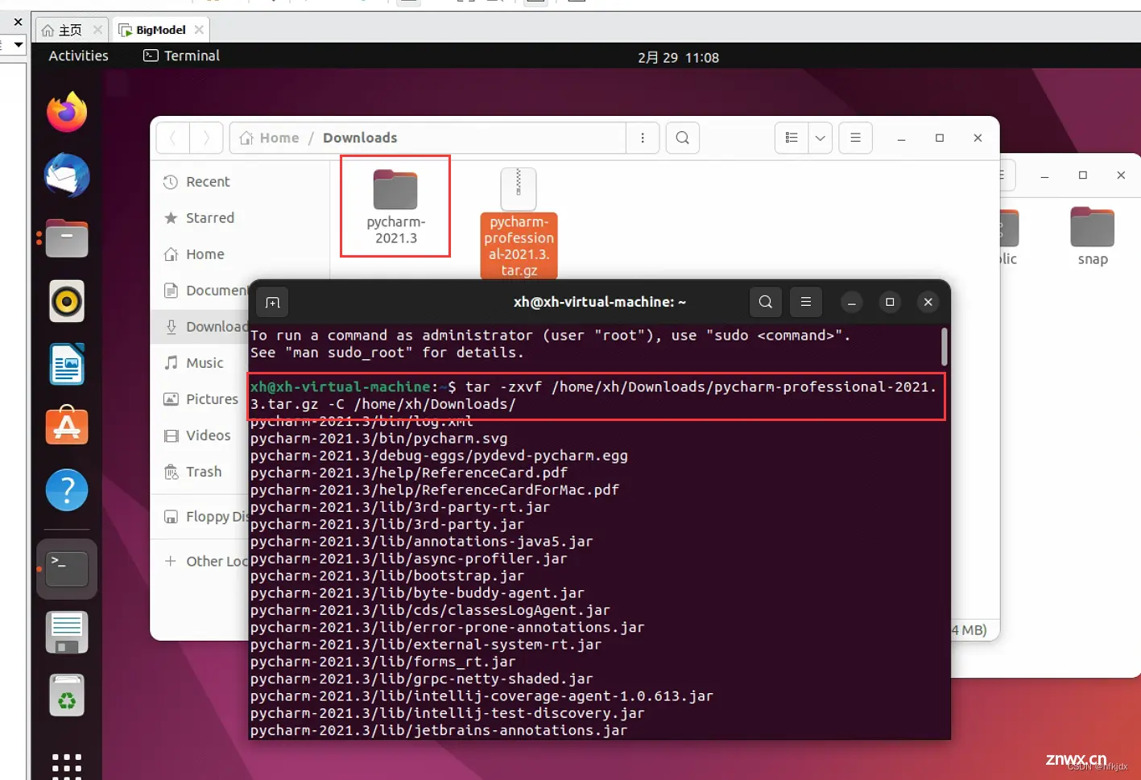Screen dimensions: 1141x780
Task: Open Pictures in Files sidebar
Action: pos(201,399)
